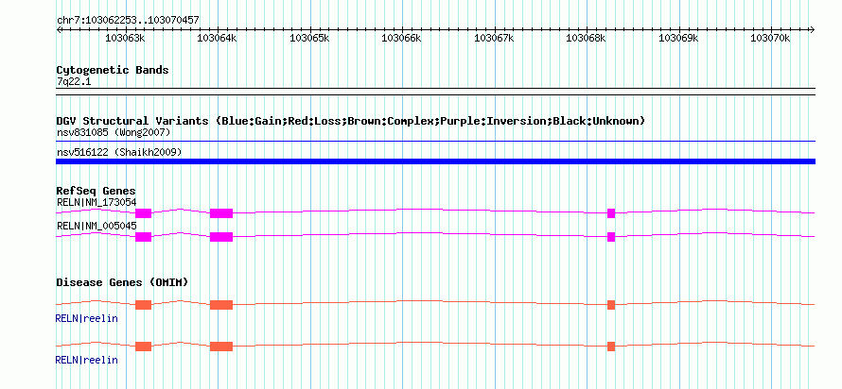The height and width of the screenshot is (389, 842).
Task: Click the nsv516122 (Shaikh2009) variant label
Action: tap(118, 153)
